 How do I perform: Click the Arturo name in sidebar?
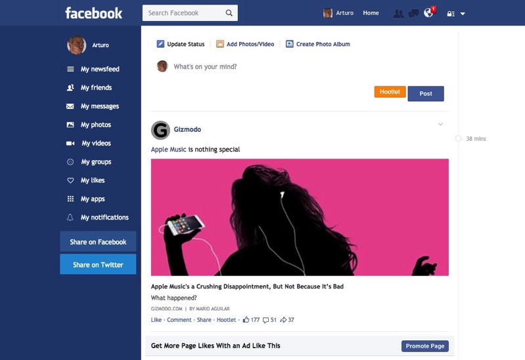point(101,45)
